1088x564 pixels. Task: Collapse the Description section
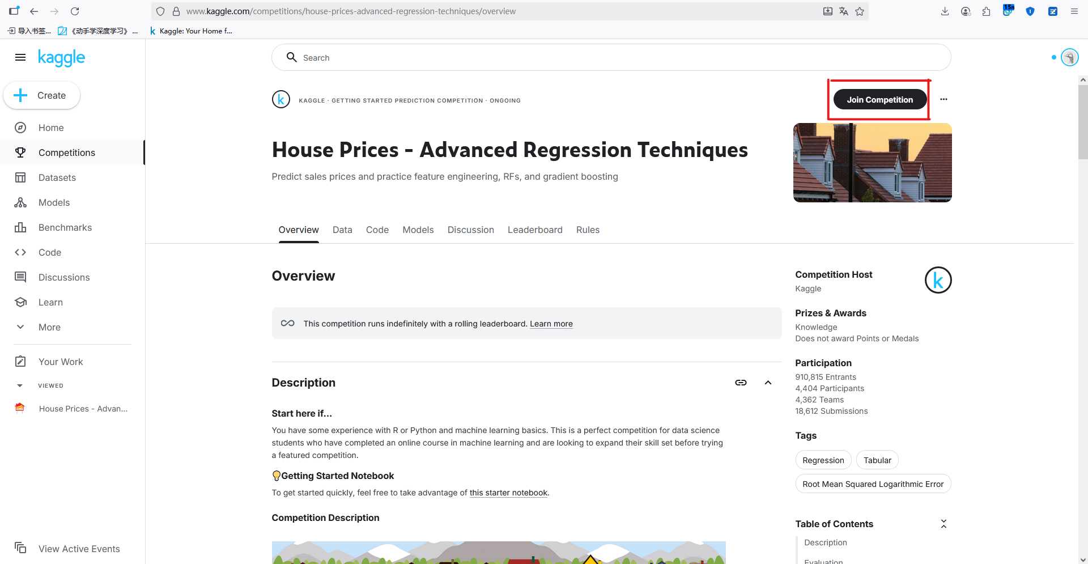tap(768, 383)
